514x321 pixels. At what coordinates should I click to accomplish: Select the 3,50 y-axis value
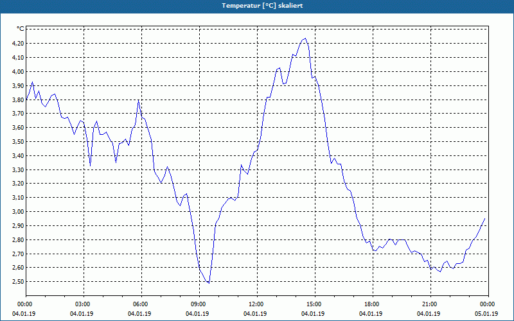pos(19,142)
